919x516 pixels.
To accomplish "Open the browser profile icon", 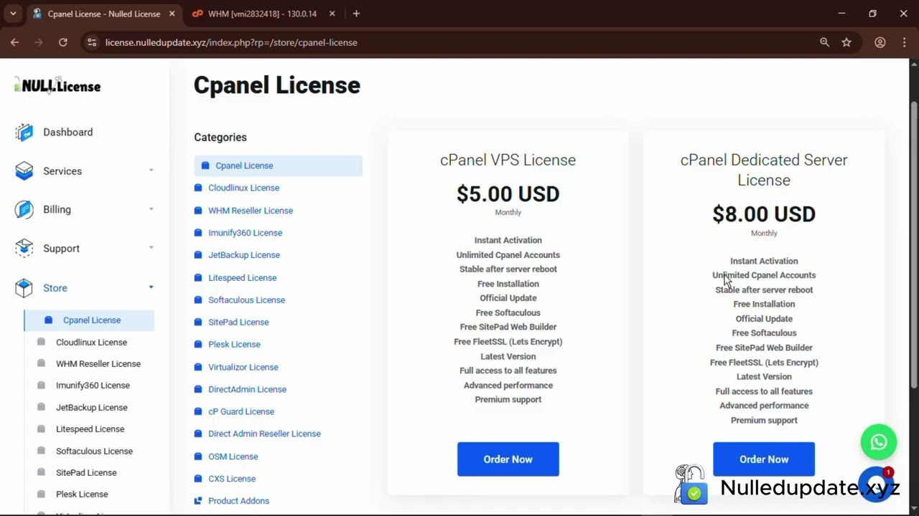I will coord(880,42).
